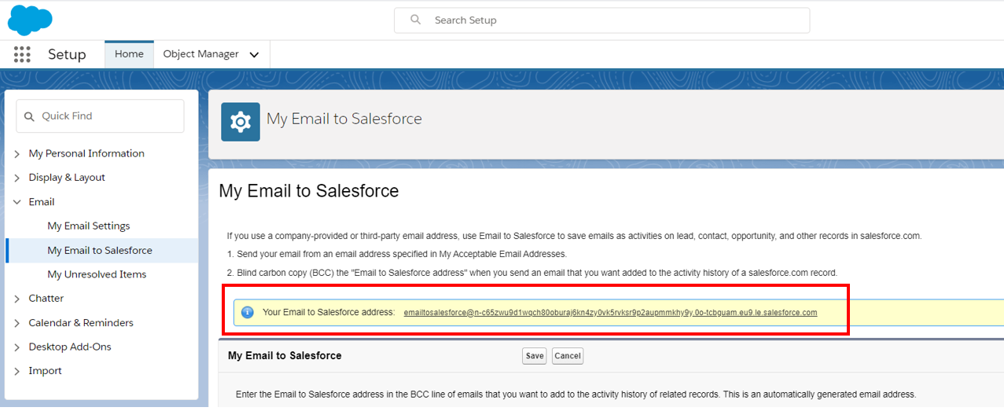This screenshot has width=1004, height=411.
Task: Open the Object Manager tab
Action: coord(200,54)
